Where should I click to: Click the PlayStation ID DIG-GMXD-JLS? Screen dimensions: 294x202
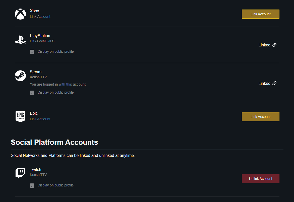point(42,41)
